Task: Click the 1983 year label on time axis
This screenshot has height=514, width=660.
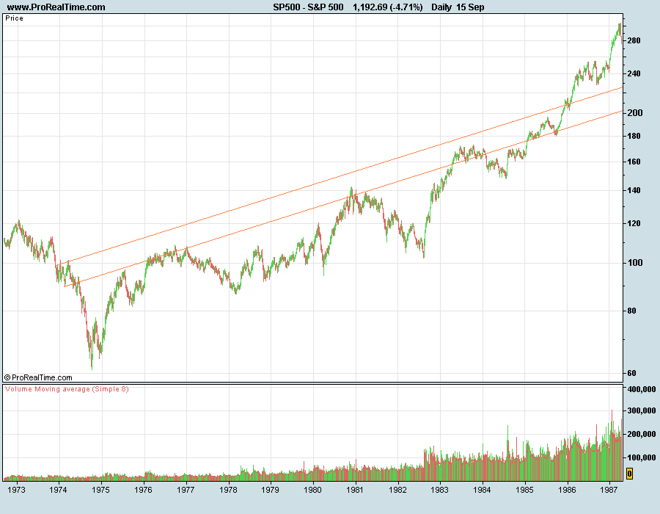Action: 439,490
